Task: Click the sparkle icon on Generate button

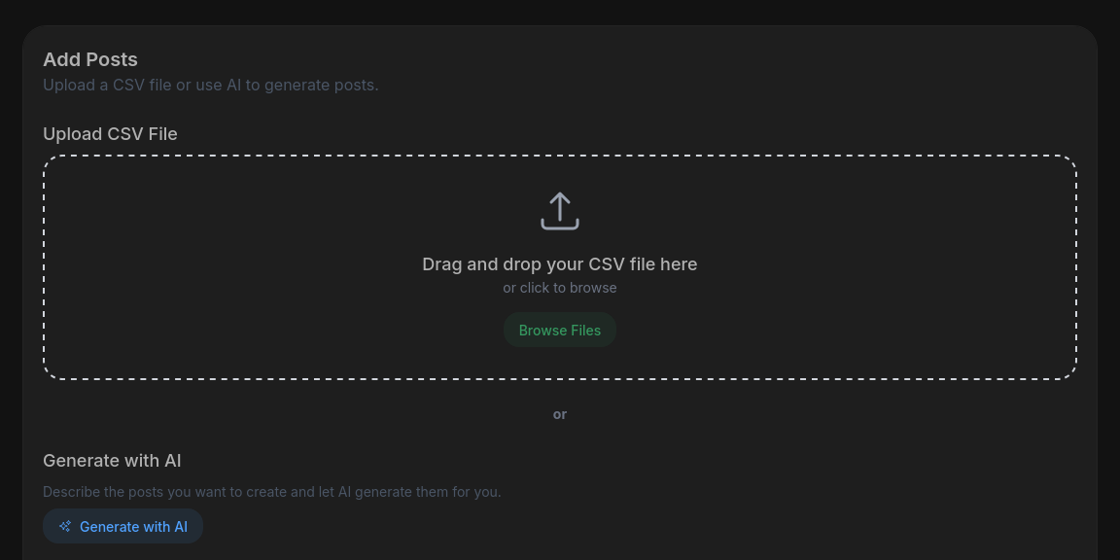Action: click(x=65, y=526)
